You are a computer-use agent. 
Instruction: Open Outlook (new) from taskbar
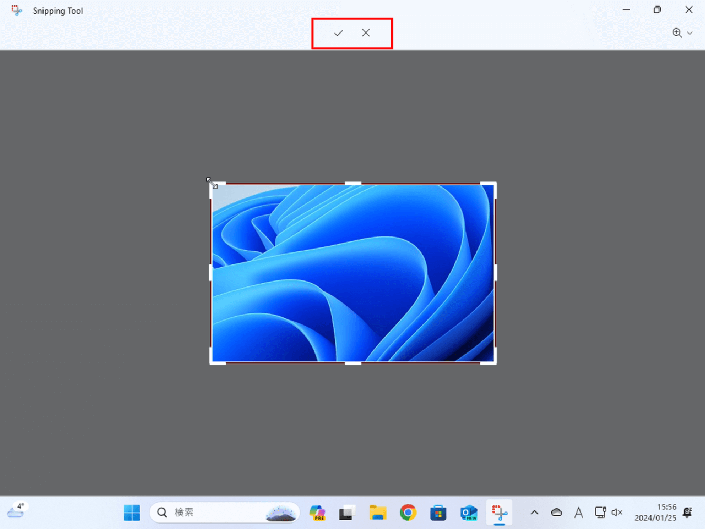pos(469,513)
